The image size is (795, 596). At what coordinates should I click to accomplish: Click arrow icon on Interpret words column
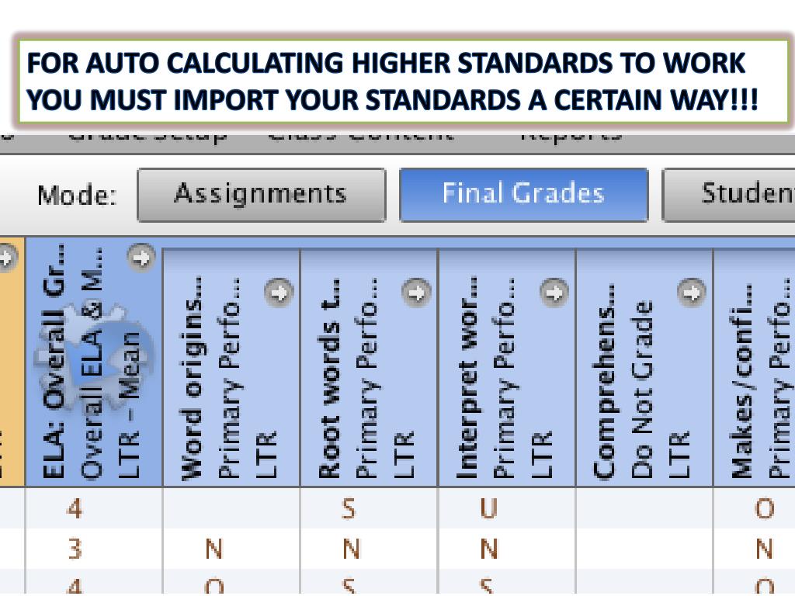tap(554, 293)
